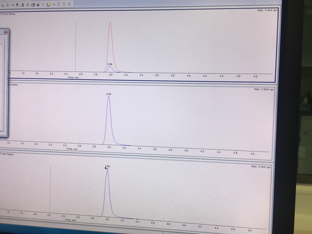Click the last greyed-out toolbar icon

click(69, 4)
